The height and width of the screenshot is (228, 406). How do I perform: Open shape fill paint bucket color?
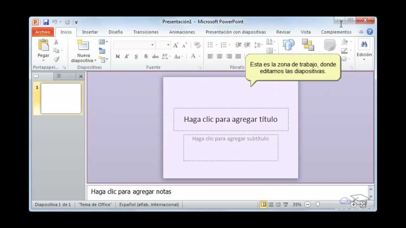tap(345, 42)
